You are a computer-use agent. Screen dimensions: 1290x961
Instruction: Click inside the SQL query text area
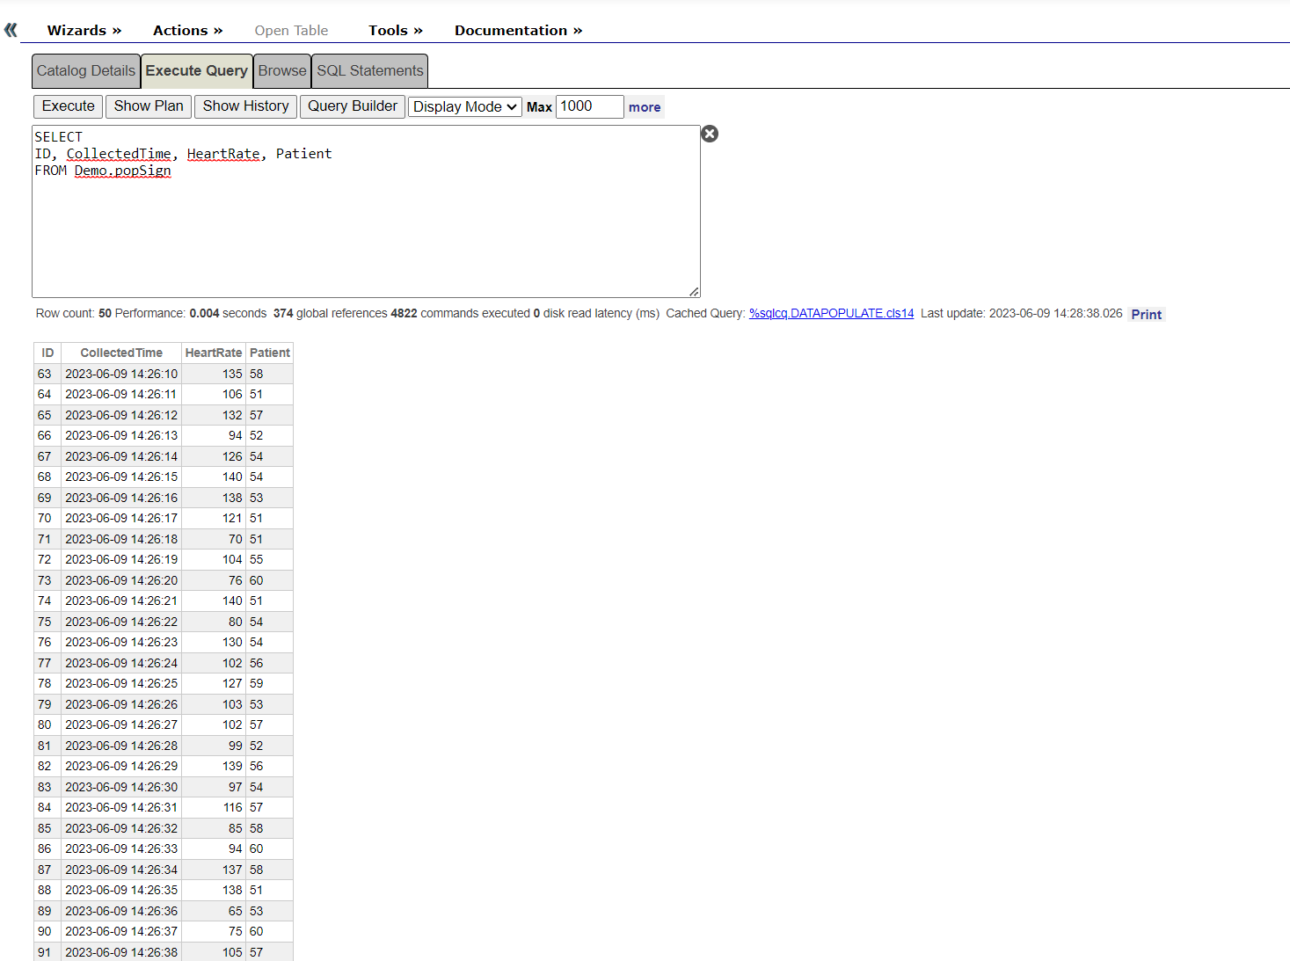(366, 229)
